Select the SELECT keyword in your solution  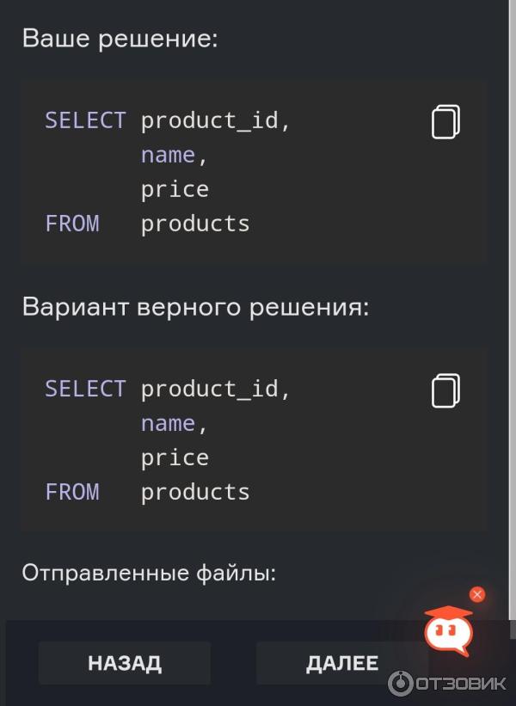tap(85, 120)
